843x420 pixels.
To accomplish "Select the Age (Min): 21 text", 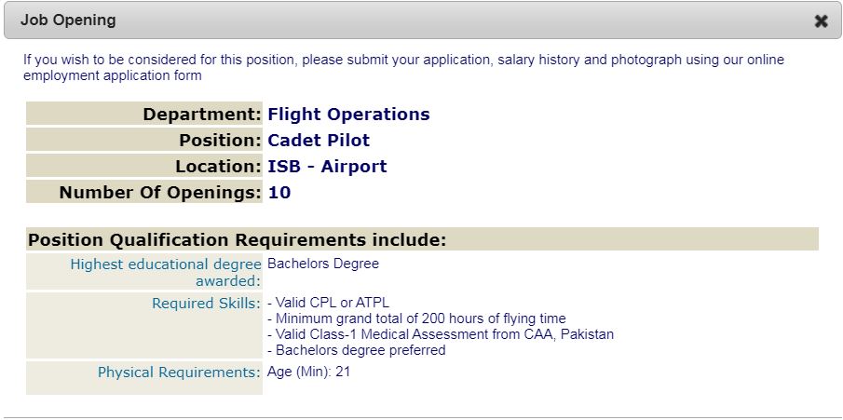I will pos(308,372).
